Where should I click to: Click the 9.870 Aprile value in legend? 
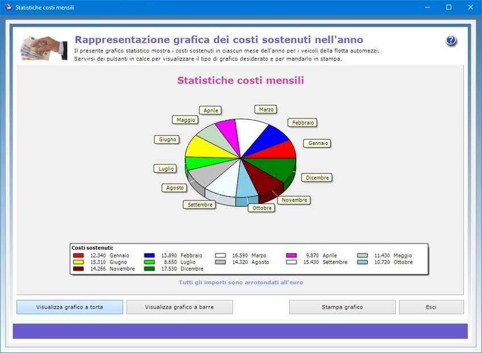click(x=312, y=256)
